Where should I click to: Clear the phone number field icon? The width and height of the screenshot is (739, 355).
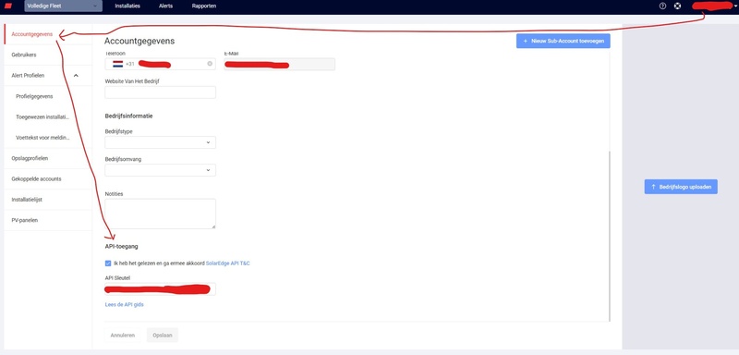pyautogui.click(x=210, y=64)
